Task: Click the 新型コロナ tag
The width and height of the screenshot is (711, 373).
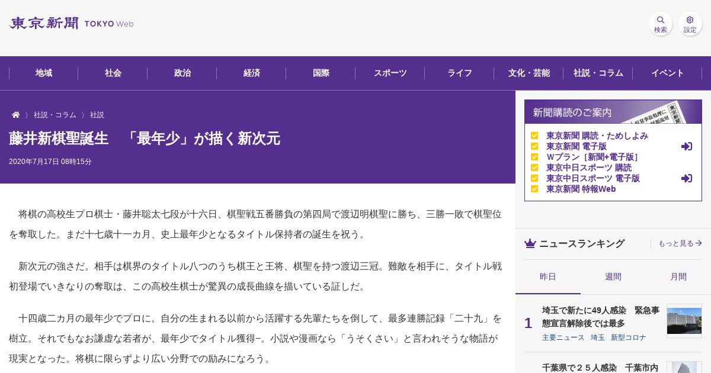Action: point(629,337)
